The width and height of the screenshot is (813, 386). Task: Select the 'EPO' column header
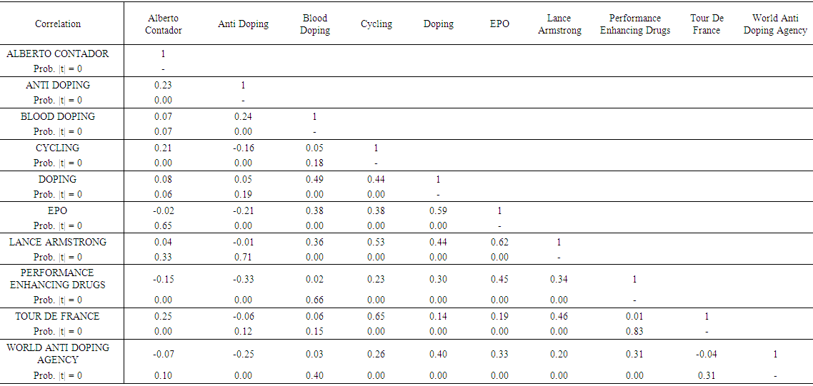click(499, 24)
